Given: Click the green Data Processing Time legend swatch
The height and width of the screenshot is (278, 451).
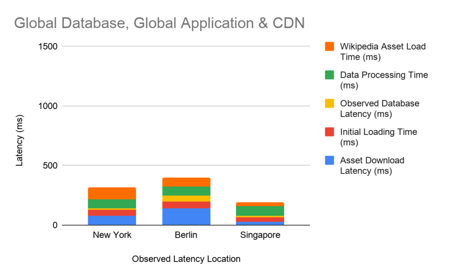Looking at the screenshot, I should click(x=329, y=75).
